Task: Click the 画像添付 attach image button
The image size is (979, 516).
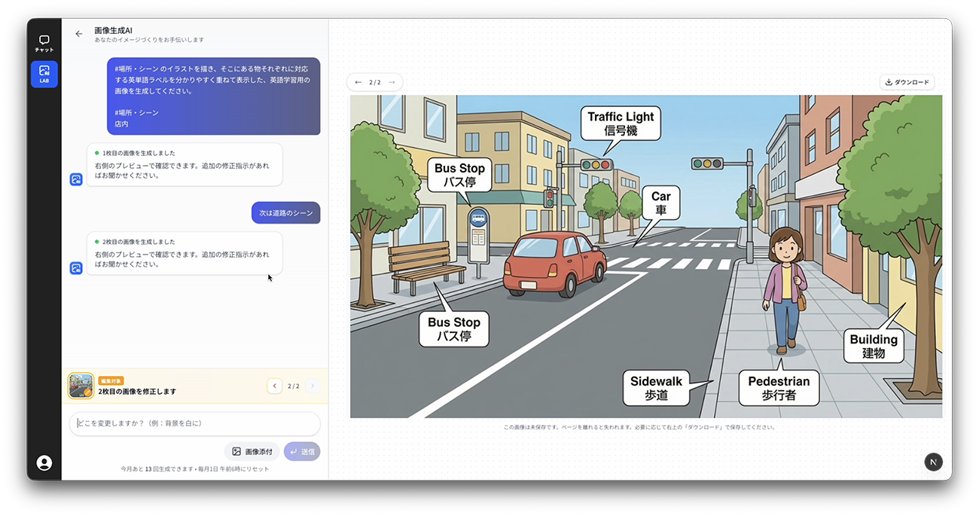Action: point(252,451)
